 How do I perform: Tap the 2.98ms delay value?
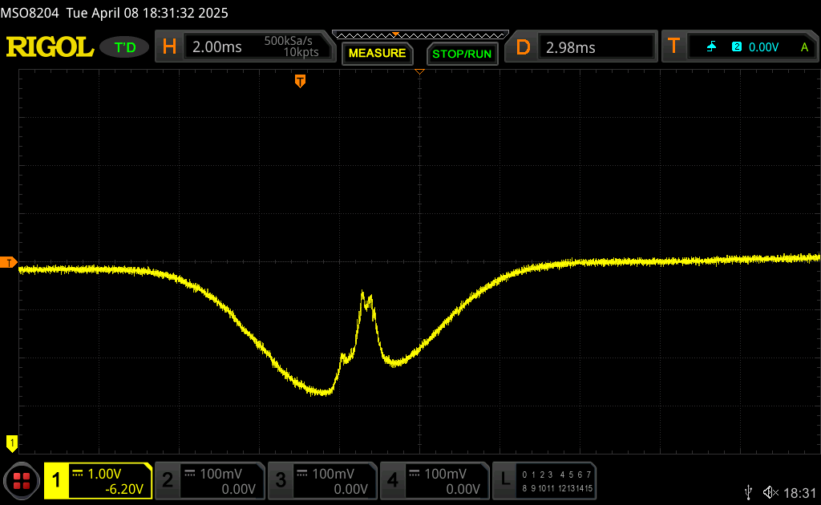point(571,47)
